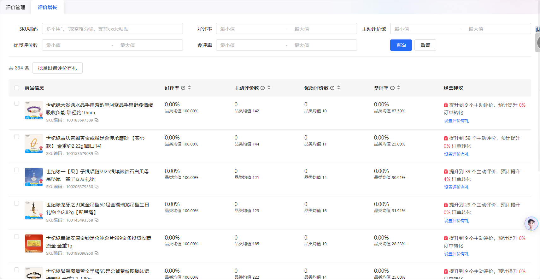
Task: Click the help icon next to 主动评价数
Action: point(262,88)
